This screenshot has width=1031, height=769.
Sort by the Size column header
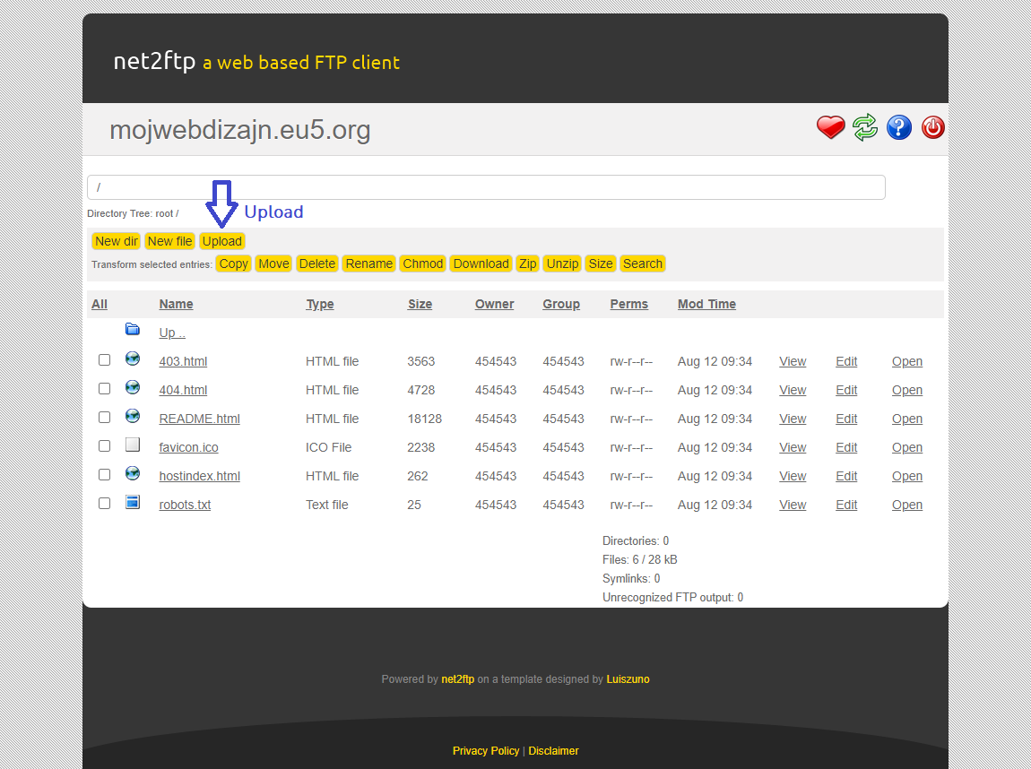tap(420, 305)
